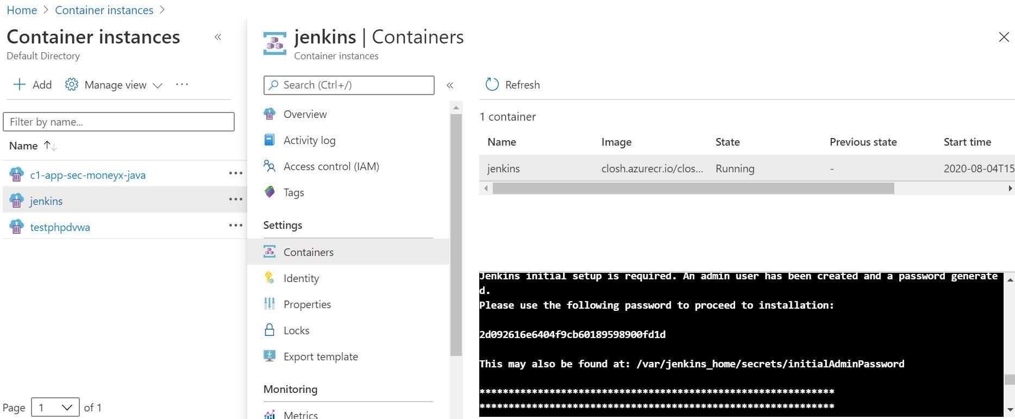Click the Activity log icon
The image size is (1015, 419).
tap(270, 140)
